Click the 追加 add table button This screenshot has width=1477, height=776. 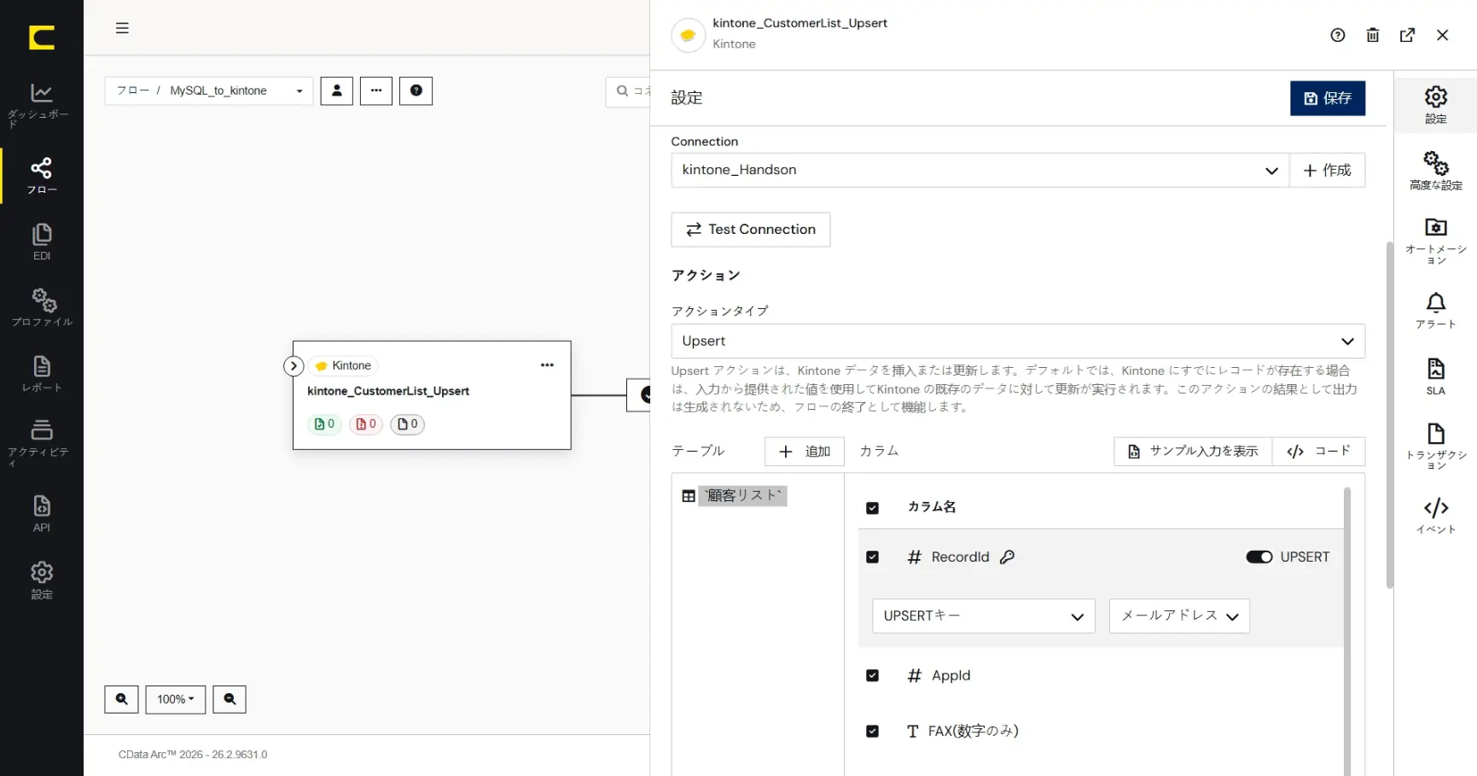point(805,452)
